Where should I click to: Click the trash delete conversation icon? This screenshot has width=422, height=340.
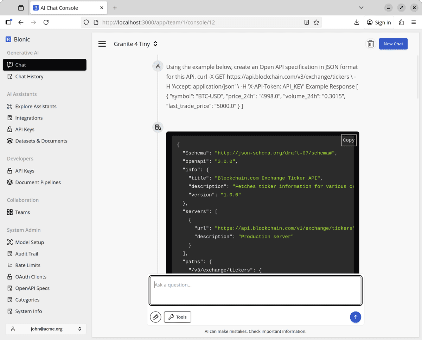point(371,44)
